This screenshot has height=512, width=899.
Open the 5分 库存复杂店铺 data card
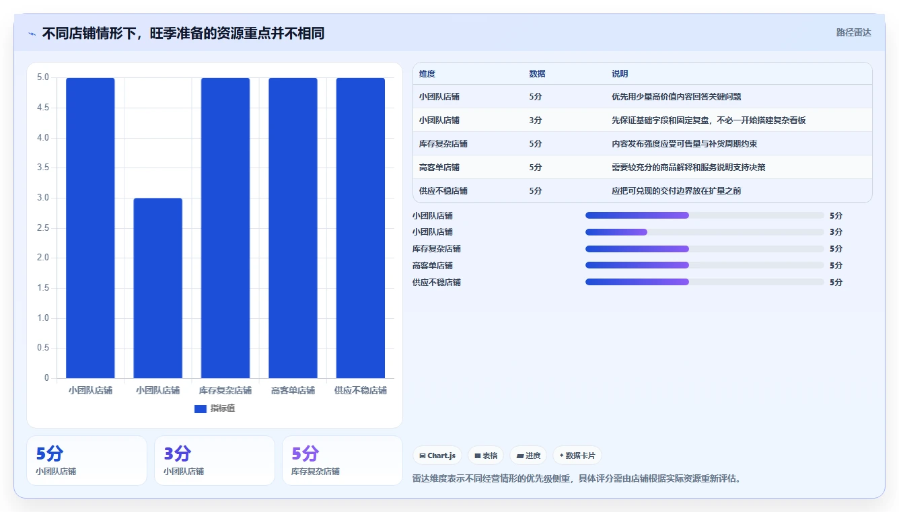[x=343, y=460]
